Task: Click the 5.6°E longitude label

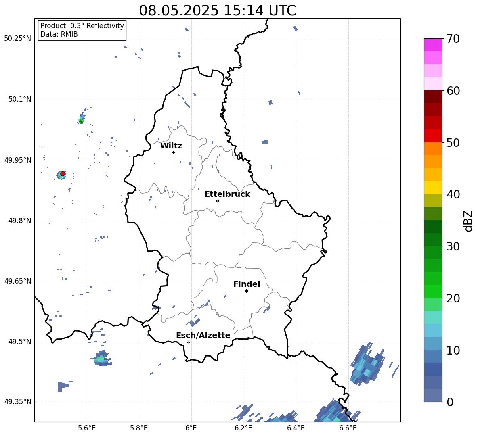Action: click(87, 428)
